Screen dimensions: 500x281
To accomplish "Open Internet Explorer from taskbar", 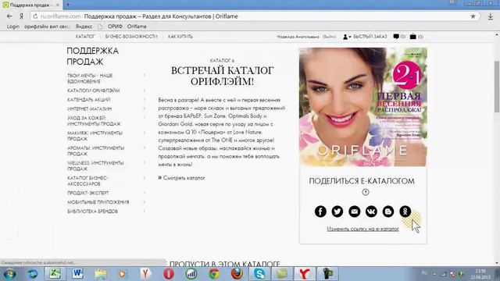I will (32, 274).
